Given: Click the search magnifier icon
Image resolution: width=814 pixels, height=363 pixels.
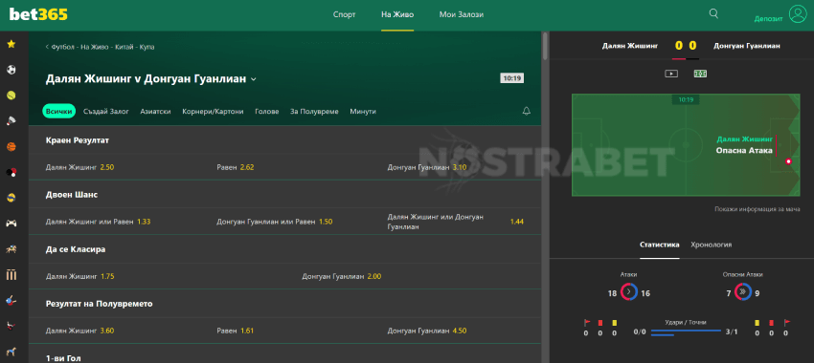Looking at the screenshot, I should point(713,14).
